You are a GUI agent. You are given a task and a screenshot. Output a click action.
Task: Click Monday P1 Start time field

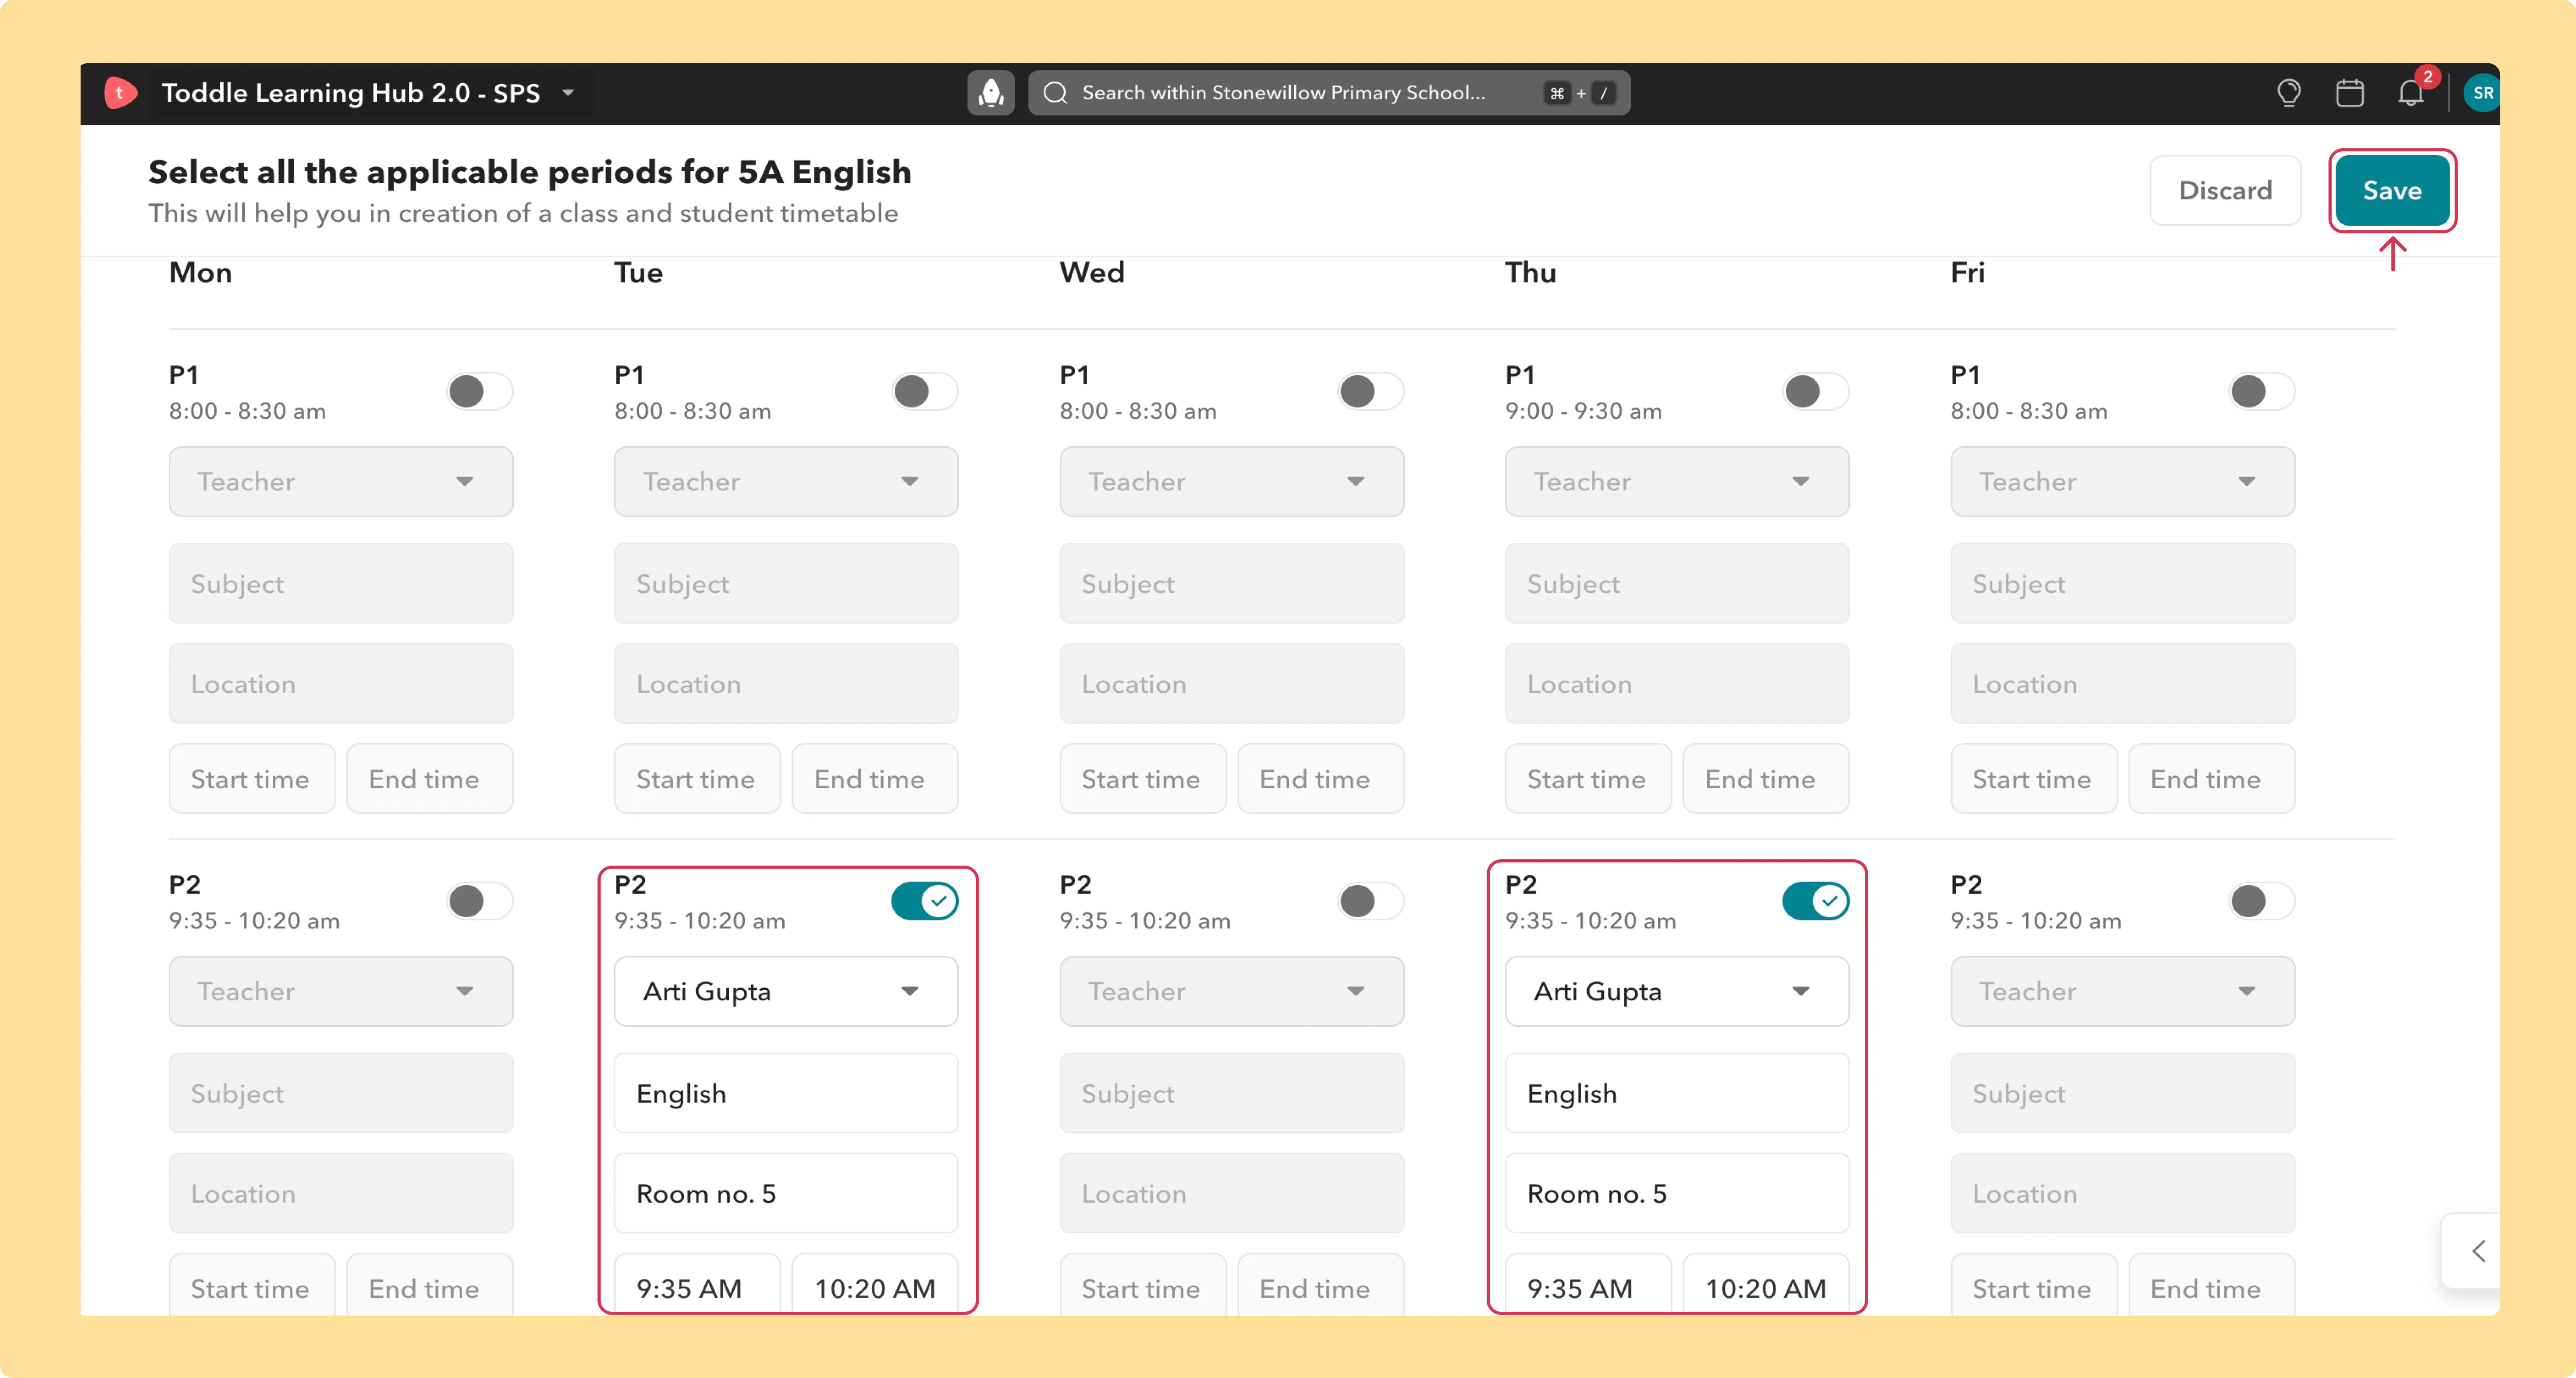pos(252,778)
